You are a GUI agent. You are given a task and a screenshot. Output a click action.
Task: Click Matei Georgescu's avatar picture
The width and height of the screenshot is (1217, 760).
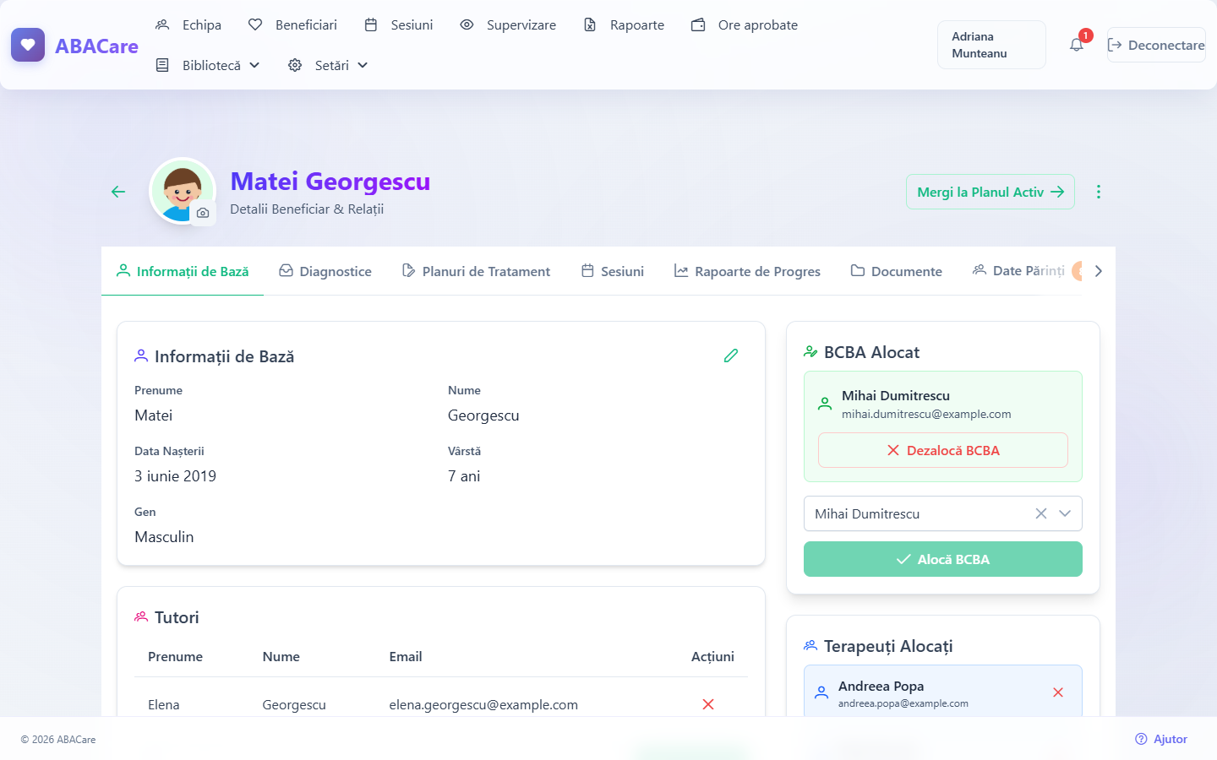tap(182, 191)
